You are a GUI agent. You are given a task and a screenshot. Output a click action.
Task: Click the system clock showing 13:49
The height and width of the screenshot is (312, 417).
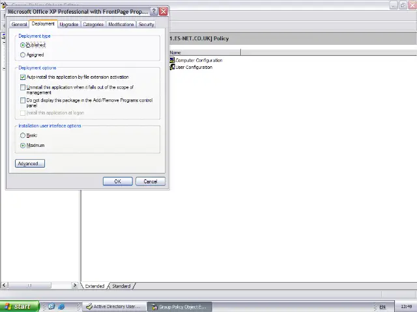406,307
